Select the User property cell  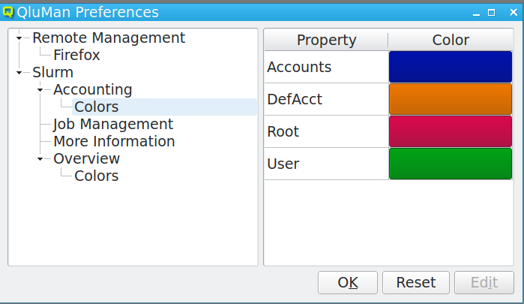(327, 164)
